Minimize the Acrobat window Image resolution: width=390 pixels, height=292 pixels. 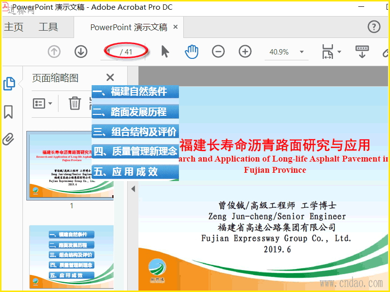tap(361, 7)
